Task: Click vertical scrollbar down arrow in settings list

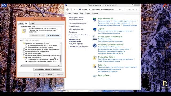Action: (61, 63)
